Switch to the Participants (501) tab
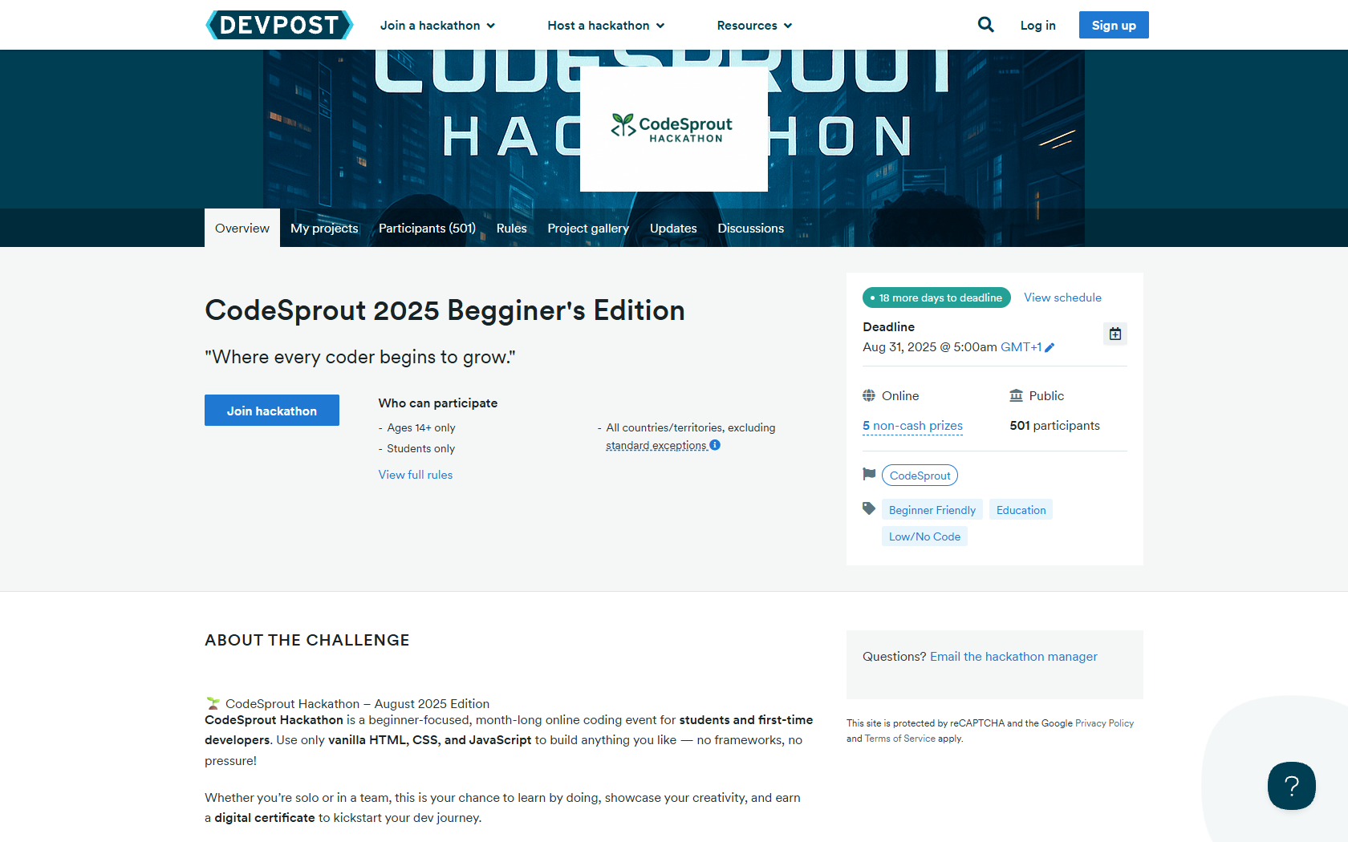The width and height of the screenshot is (1348, 842). pos(427,229)
